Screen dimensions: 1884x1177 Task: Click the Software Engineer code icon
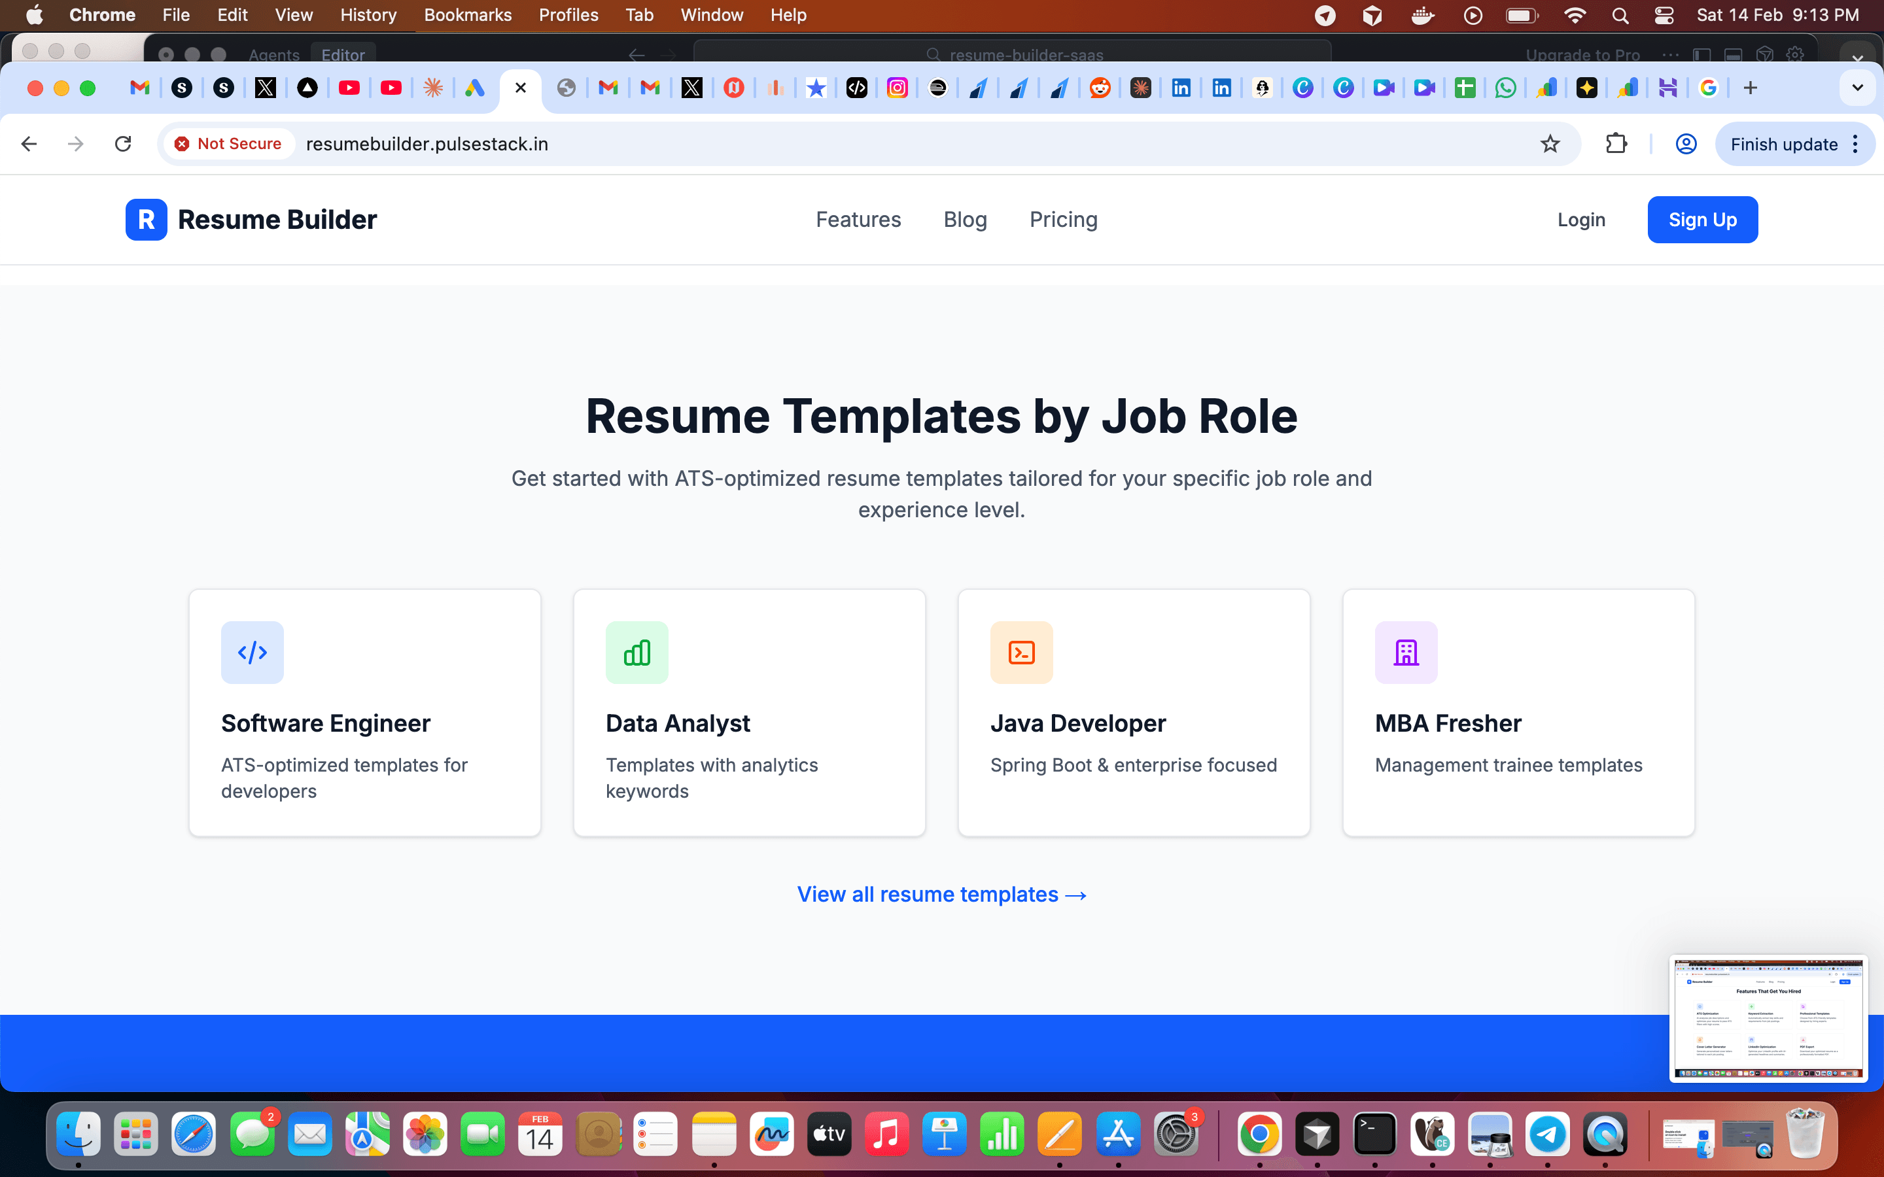pos(251,653)
